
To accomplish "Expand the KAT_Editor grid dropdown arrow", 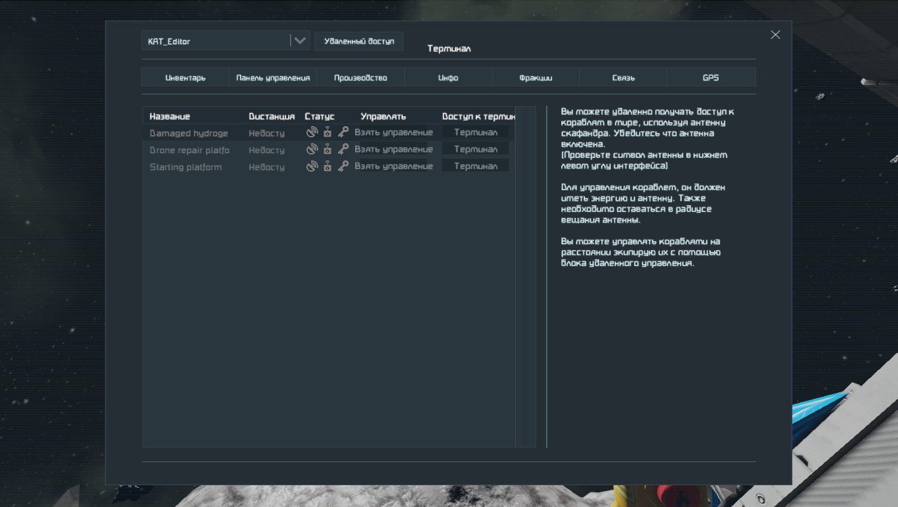I will tap(300, 41).
